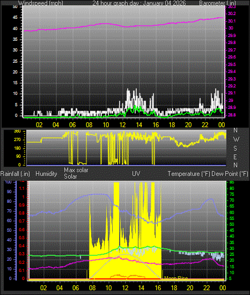Click the 'E' compass direction label

(x=235, y=157)
